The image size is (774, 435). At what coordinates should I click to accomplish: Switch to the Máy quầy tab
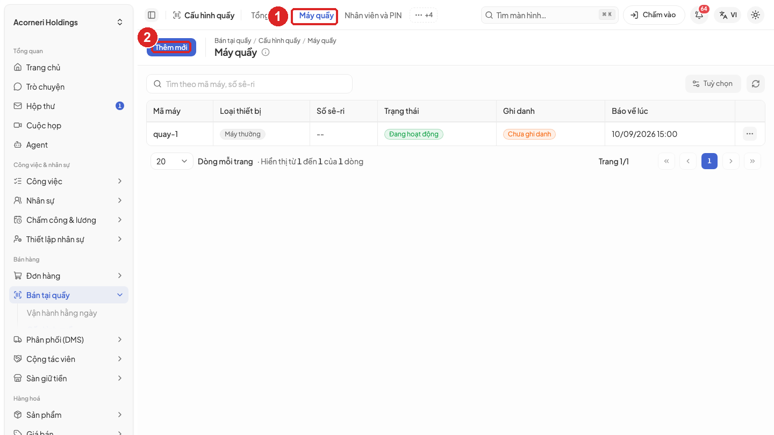pyautogui.click(x=316, y=16)
